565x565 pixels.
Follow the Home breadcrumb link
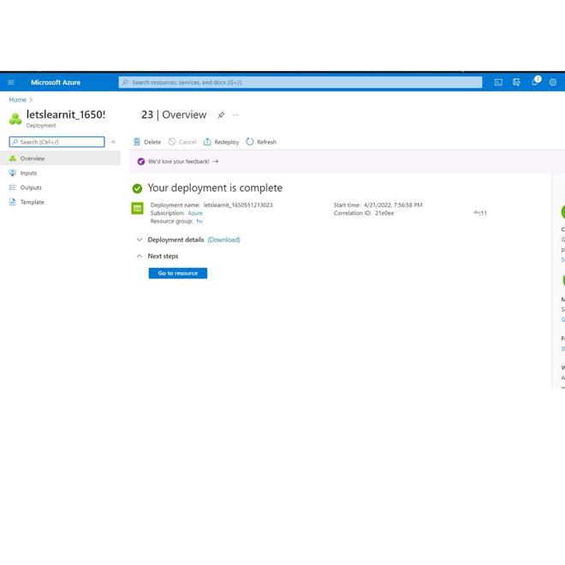18,100
